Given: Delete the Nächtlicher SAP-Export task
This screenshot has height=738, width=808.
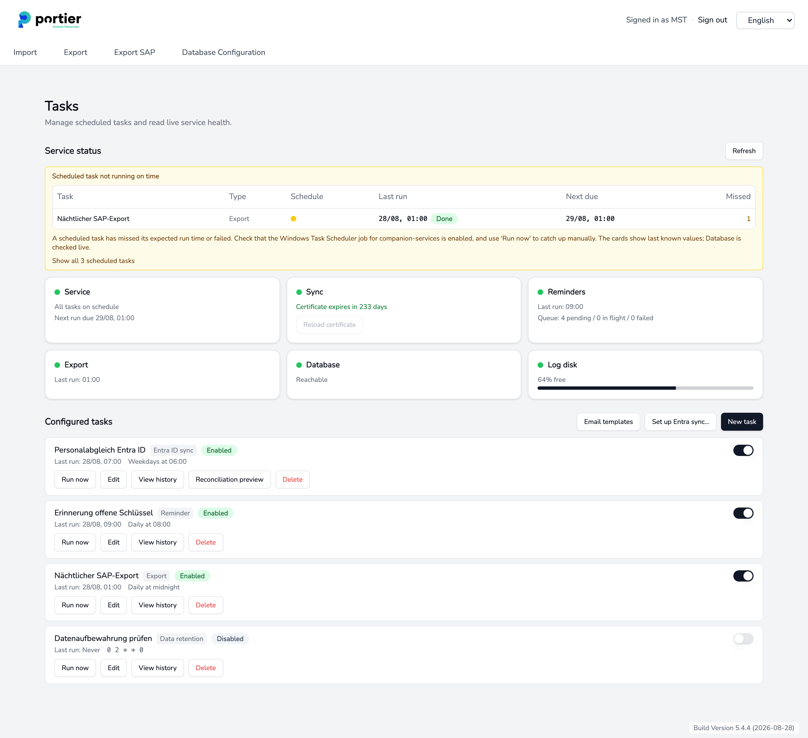Looking at the screenshot, I should pos(206,605).
